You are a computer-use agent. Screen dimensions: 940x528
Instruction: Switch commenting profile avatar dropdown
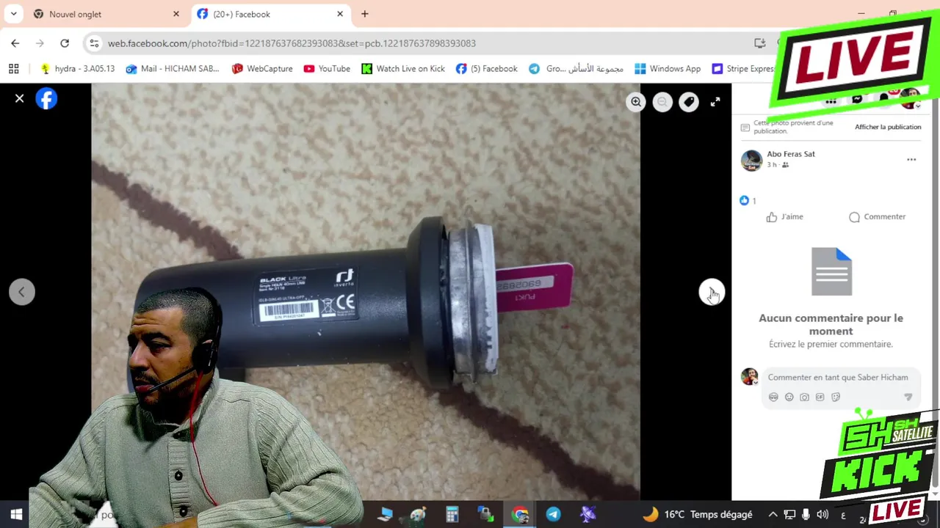[x=749, y=377]
